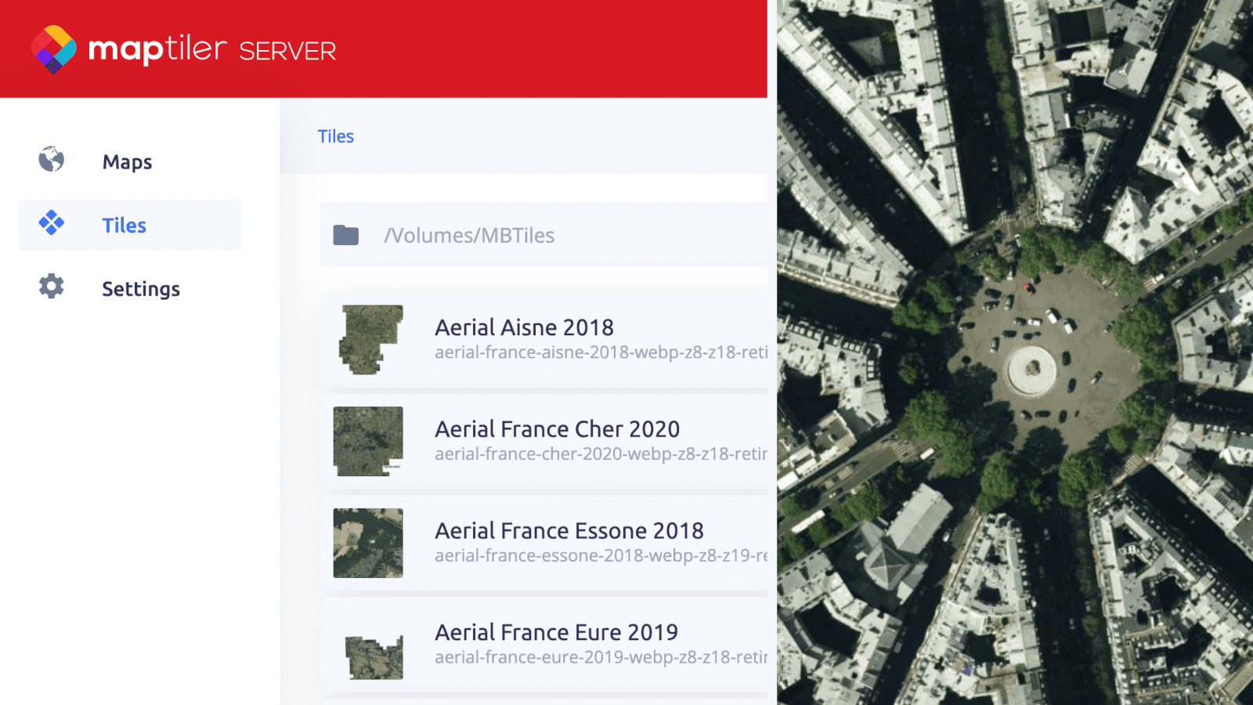The width and height of the screenshot is (1253, 705).
Task: Click the Aerial France Cher 2020 map icon
Action: tap(367, 441)
